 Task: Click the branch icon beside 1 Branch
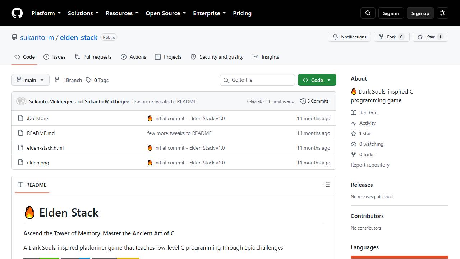[x=57, y=80]
